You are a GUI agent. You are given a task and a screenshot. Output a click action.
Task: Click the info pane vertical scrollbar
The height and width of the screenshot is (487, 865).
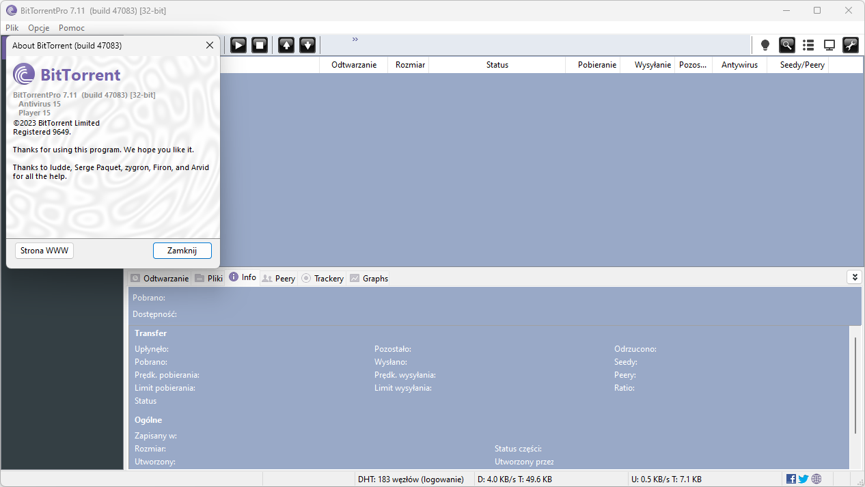[855, 386]
